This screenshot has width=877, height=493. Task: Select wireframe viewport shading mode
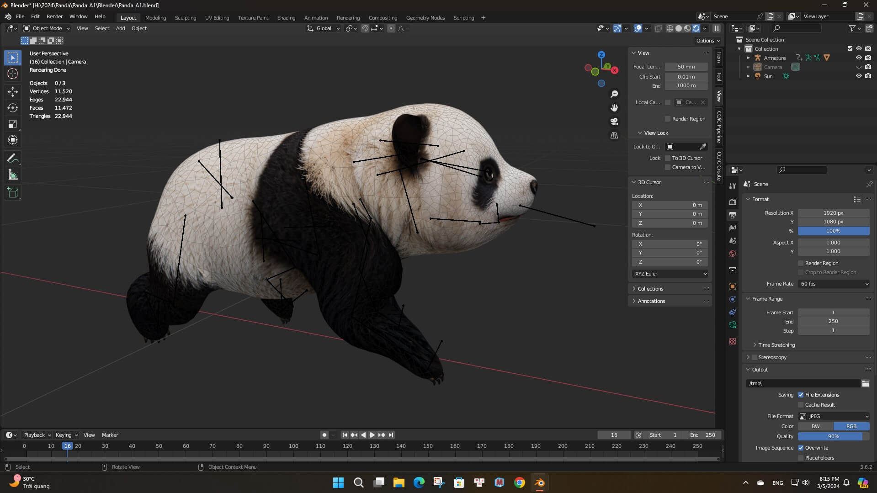click(670, 28)
